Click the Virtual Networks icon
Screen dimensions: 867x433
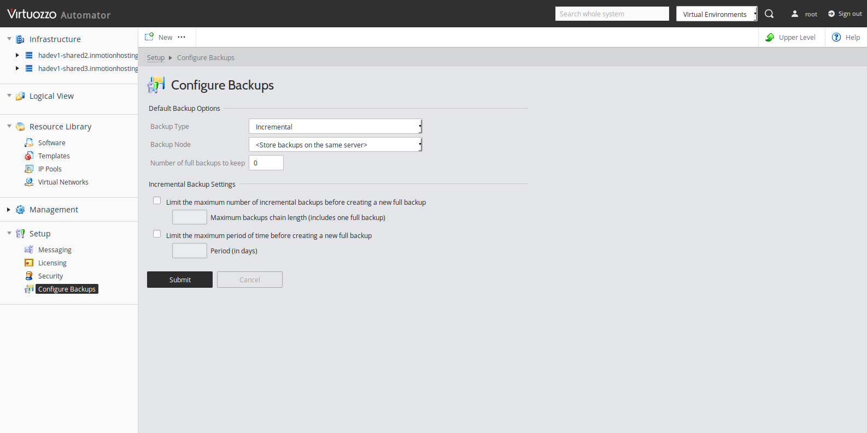click(x=29, y=182)
